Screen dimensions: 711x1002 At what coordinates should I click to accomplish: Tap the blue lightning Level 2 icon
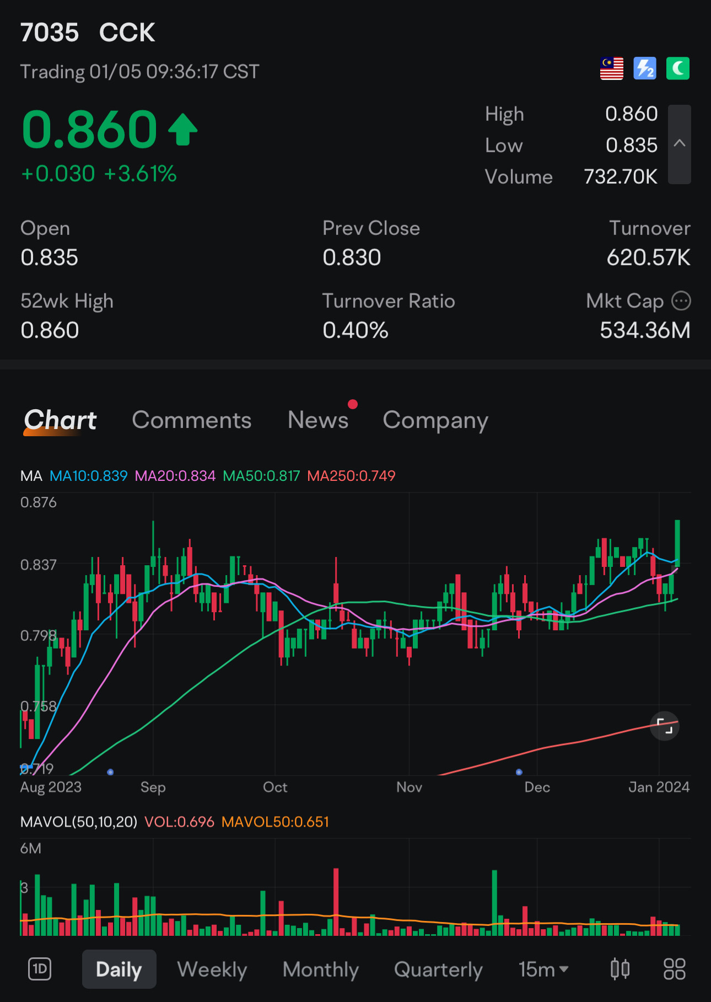coord(644,68)
